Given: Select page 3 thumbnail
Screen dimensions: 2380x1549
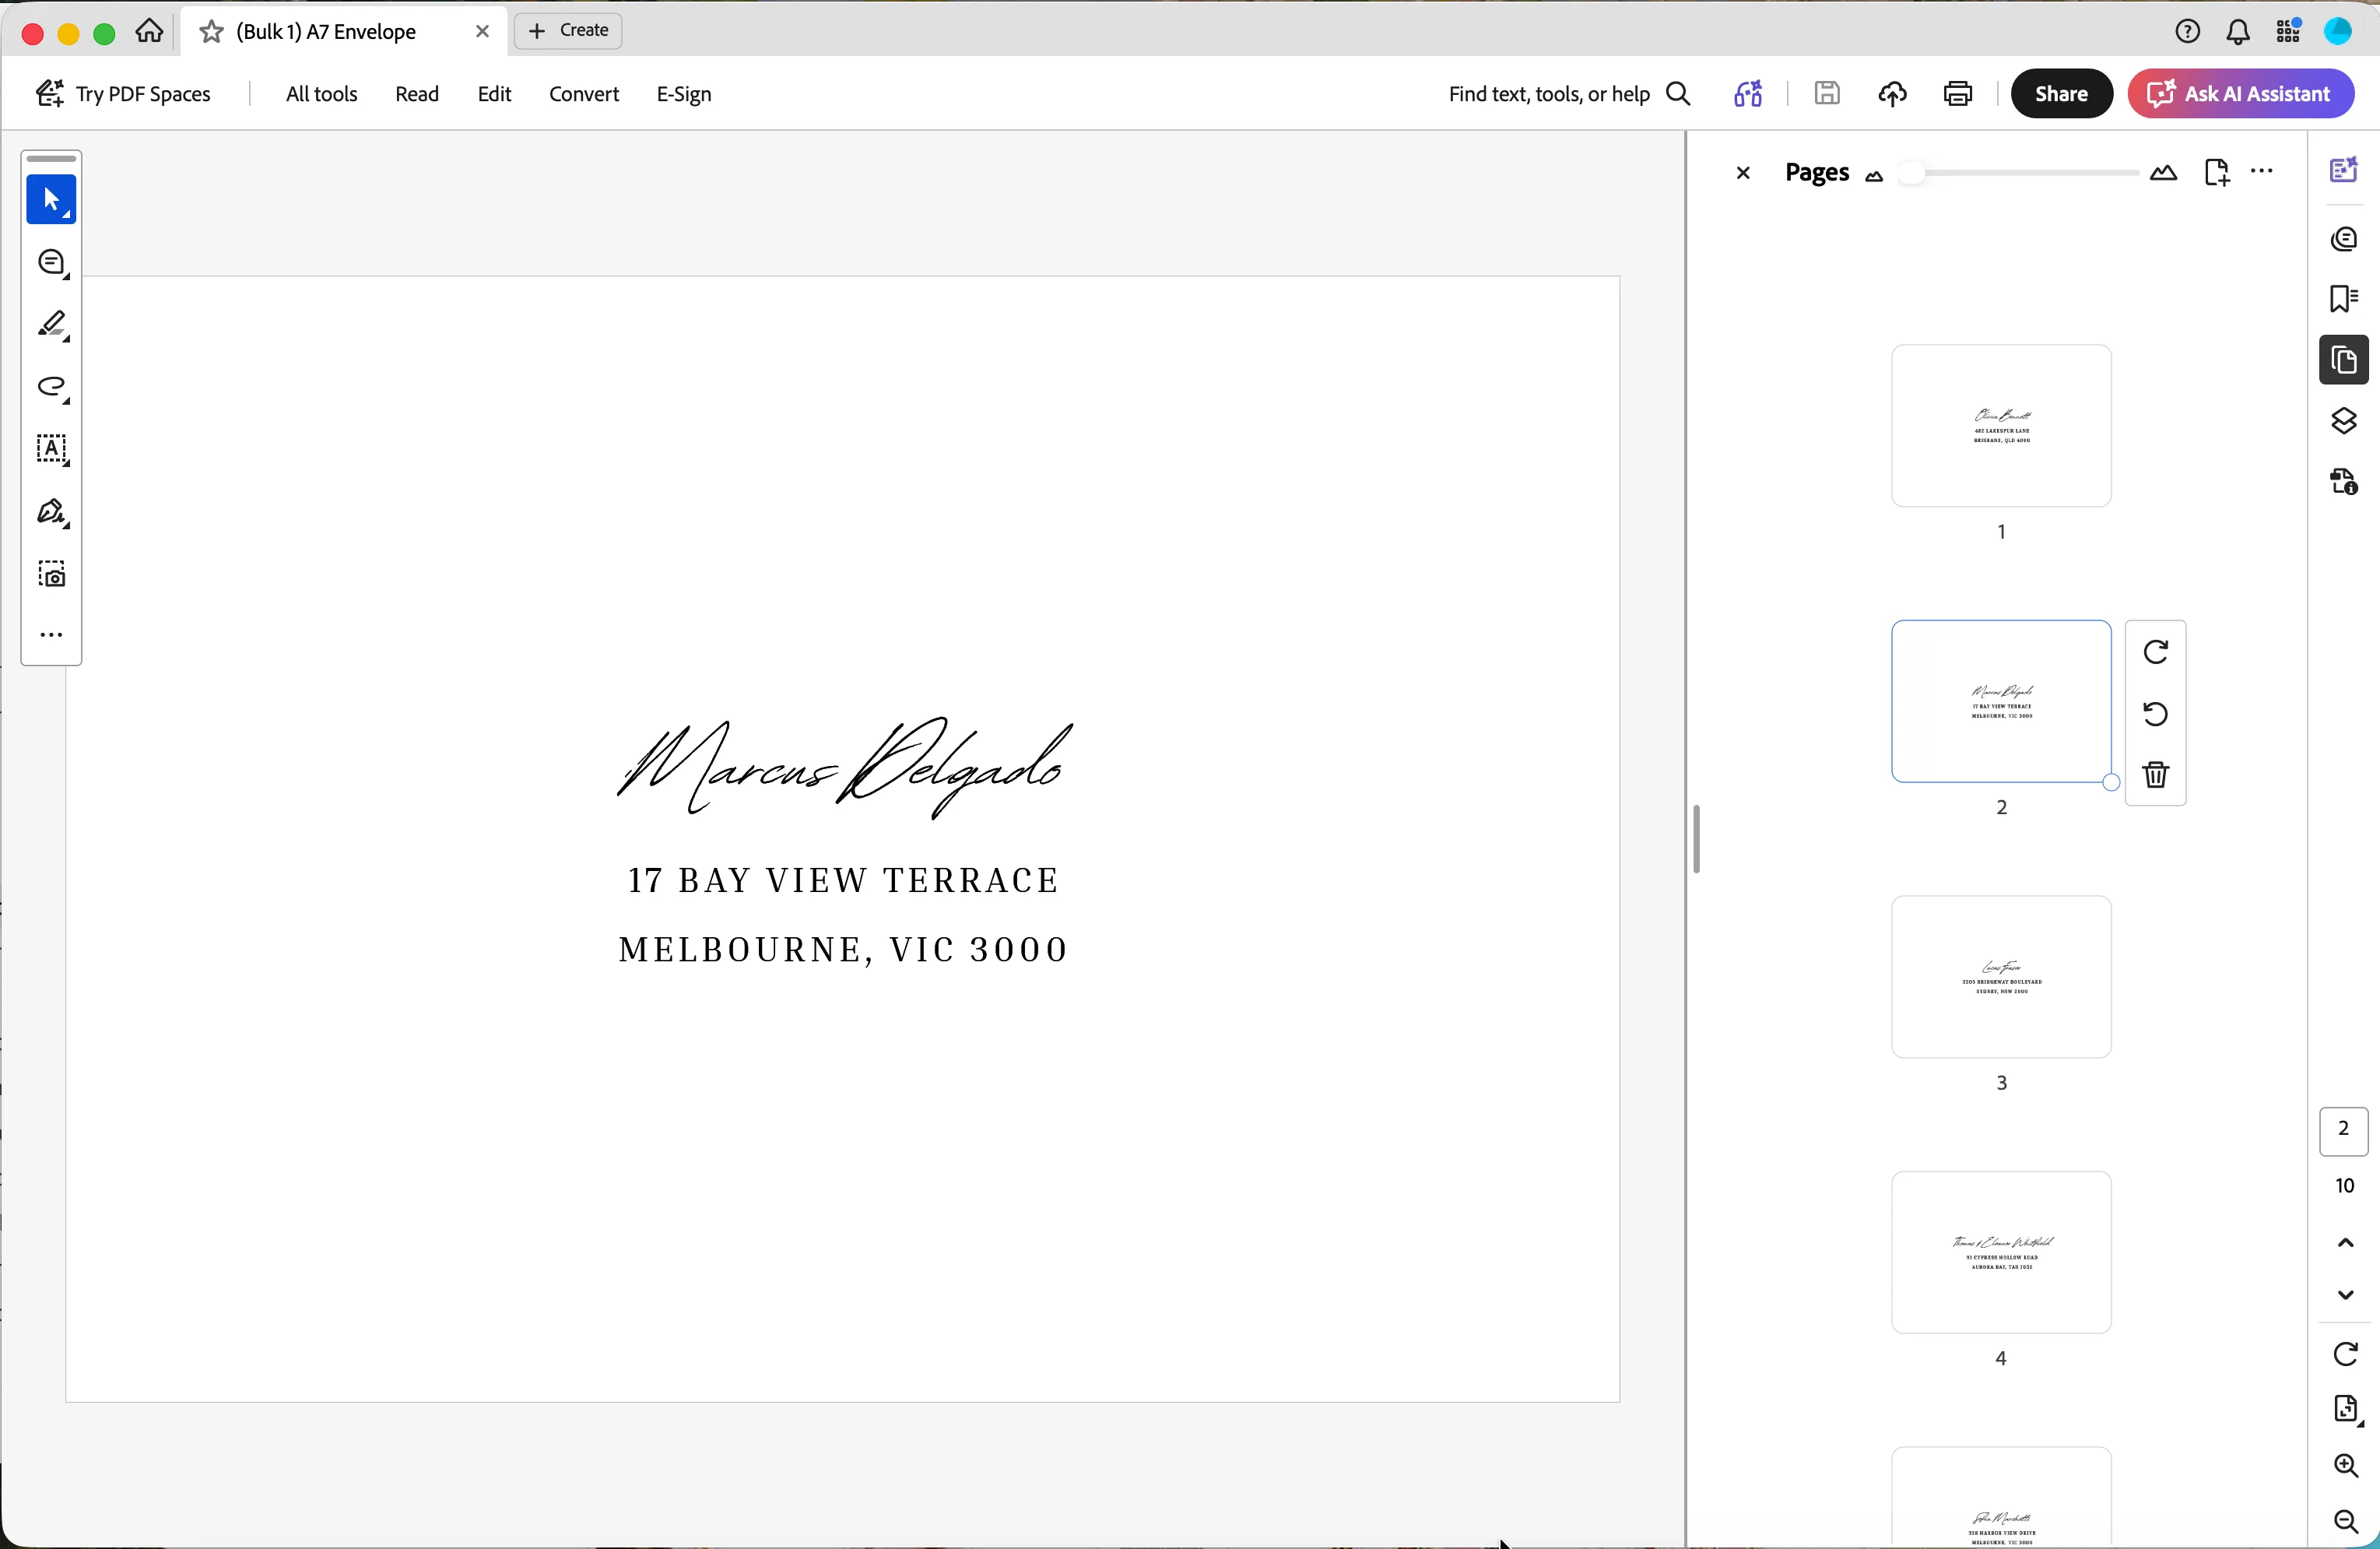Looking at the screenshot, I should coord(2001,977).
